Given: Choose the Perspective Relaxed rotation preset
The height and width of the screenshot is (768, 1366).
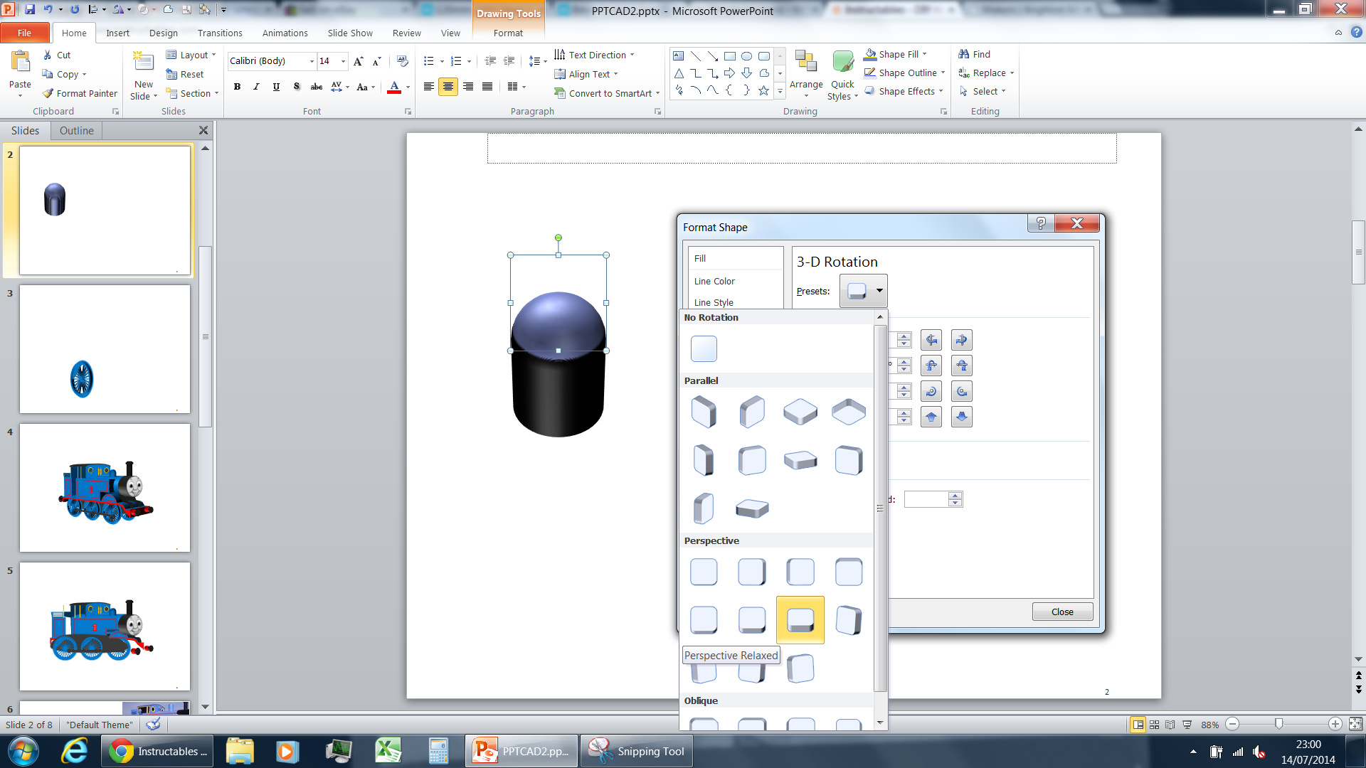Looking at the screenshot, I should coord(800,619).
